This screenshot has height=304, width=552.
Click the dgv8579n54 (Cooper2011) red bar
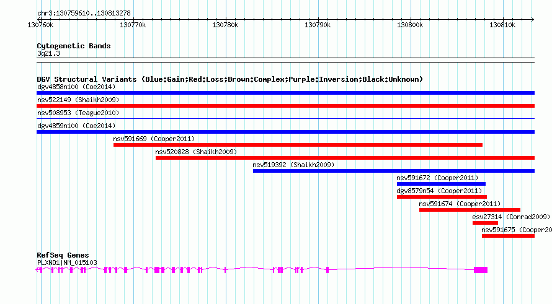pos(442,197)
